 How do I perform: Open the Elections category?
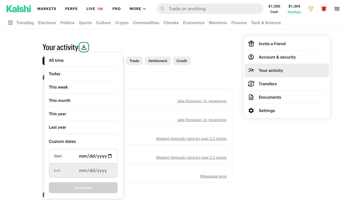47,23
